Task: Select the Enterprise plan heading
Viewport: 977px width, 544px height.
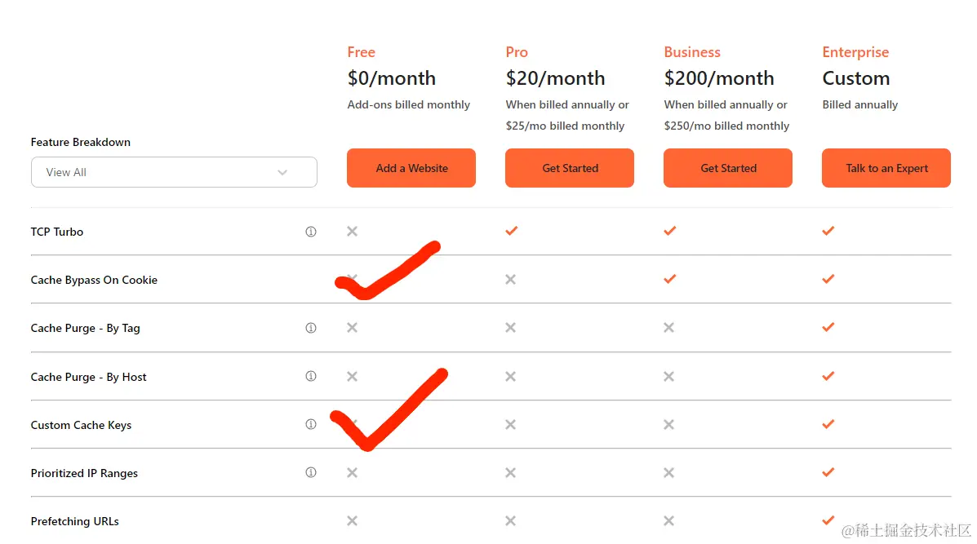Action: (855, 52)
